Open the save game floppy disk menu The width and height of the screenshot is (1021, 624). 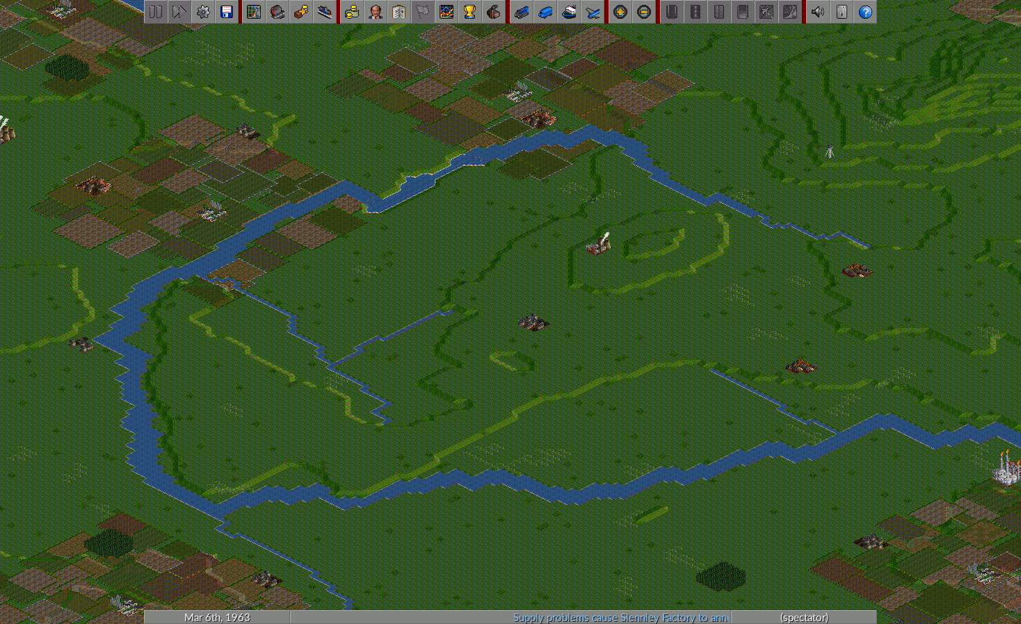[227, 12]
